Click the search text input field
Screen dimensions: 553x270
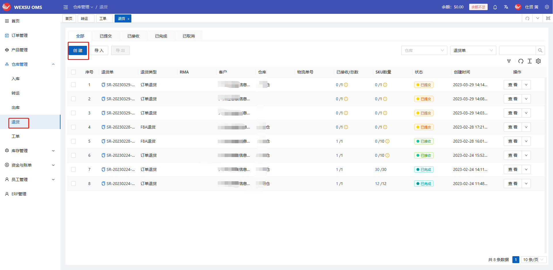[517, 50]
